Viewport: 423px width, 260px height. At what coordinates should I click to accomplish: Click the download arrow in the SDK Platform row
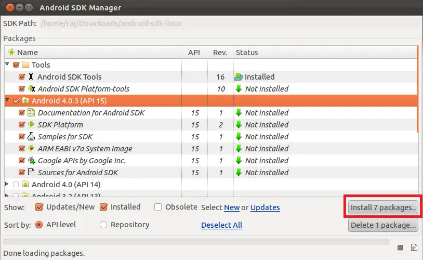click(x=239, y=124)
